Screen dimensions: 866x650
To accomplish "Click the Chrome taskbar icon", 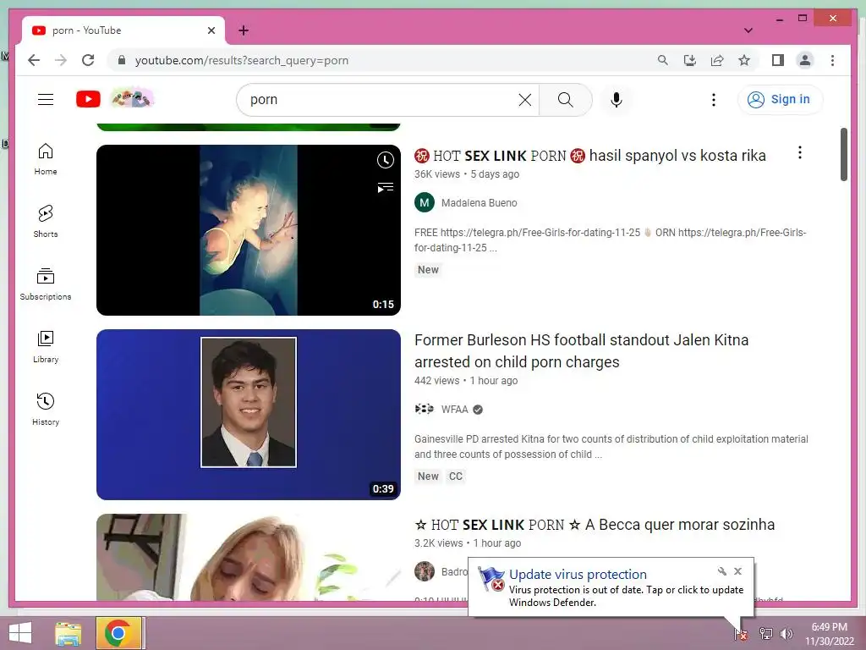I will tap(120, 633).
